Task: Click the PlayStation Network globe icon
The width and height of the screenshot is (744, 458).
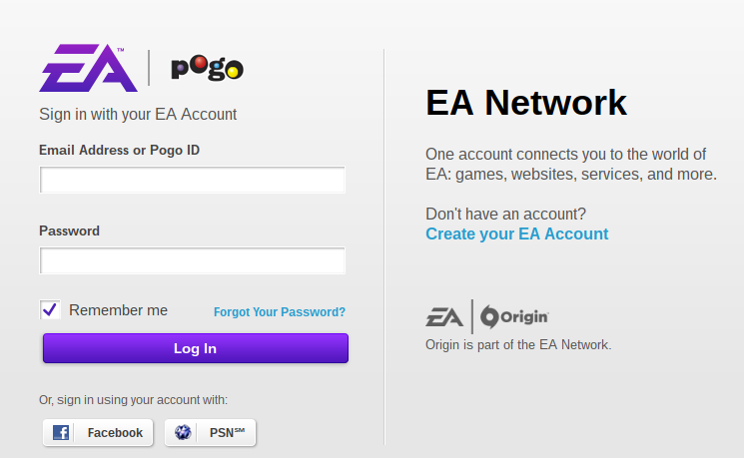Action: pos(183,432)
